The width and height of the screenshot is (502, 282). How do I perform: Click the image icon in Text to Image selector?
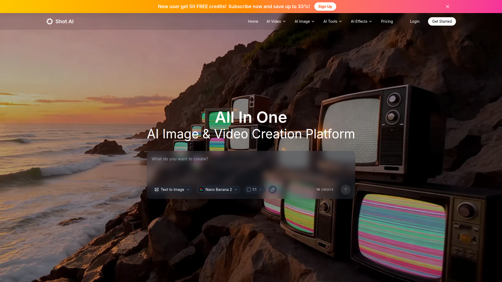[x=157, y=190]
